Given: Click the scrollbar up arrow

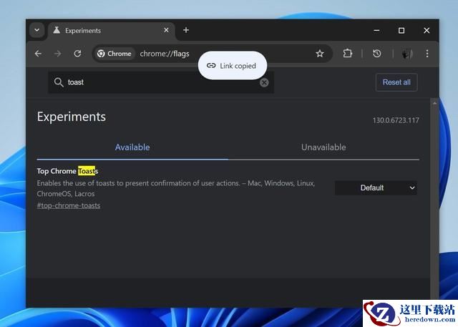Looking at the screenshot, I should [x=434, y=103].
